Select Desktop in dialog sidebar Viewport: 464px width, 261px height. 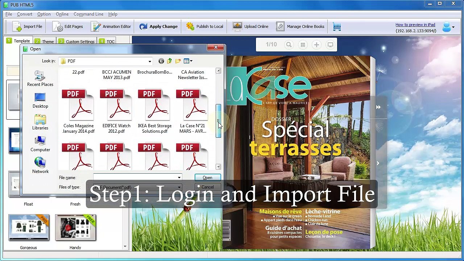click(x=40, y=100)
